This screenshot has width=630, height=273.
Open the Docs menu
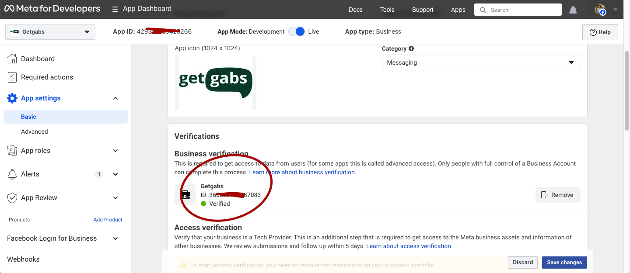click(356, 10)
